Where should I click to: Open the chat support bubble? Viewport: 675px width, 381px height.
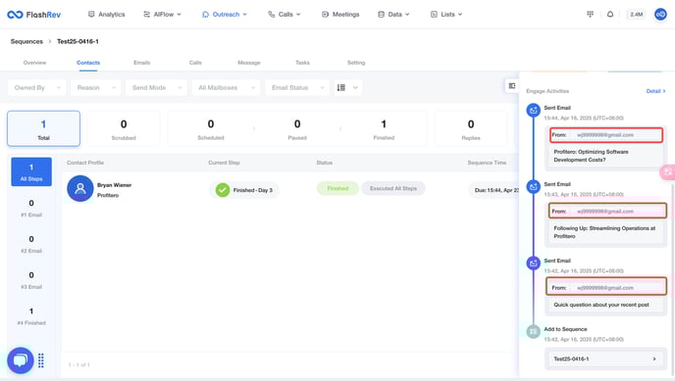click(21, 360)
